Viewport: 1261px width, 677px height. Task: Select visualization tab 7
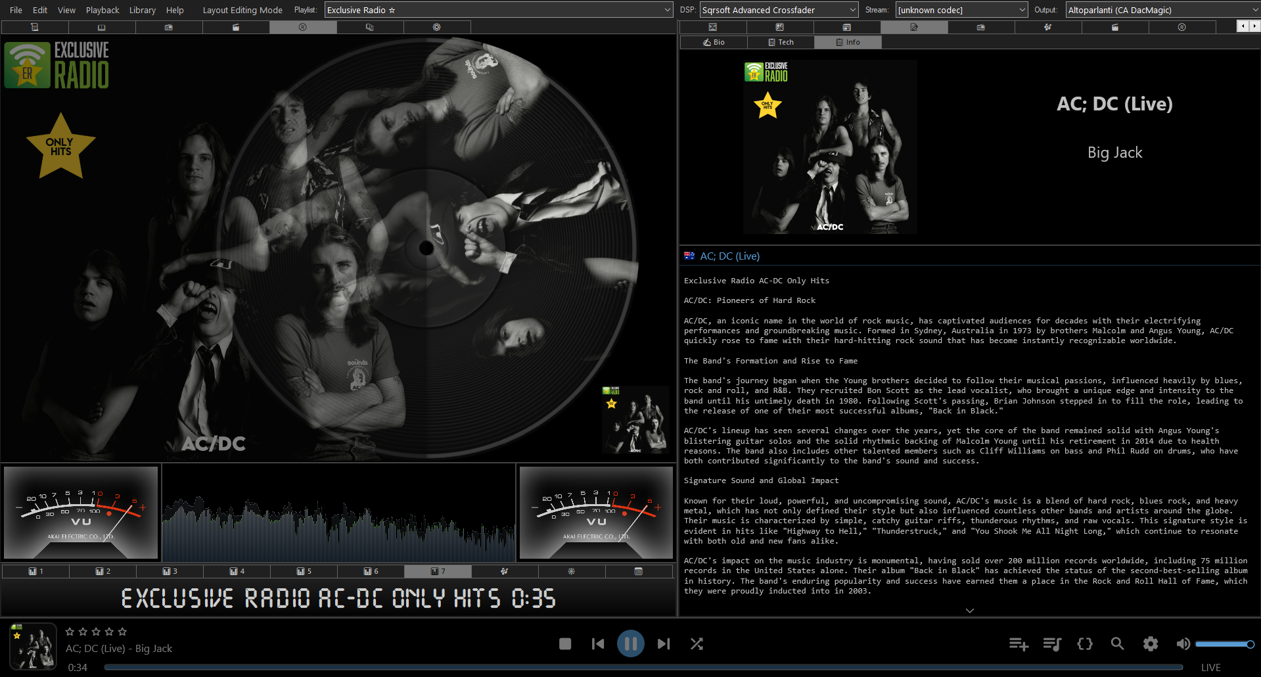coord(438,571)
